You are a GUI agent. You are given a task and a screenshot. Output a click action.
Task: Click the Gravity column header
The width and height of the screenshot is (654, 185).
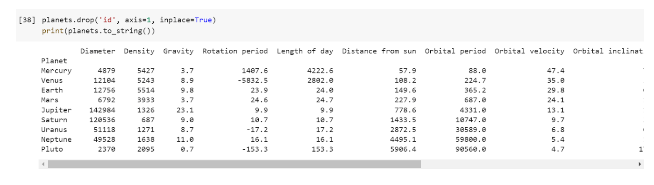coord(178,51)
